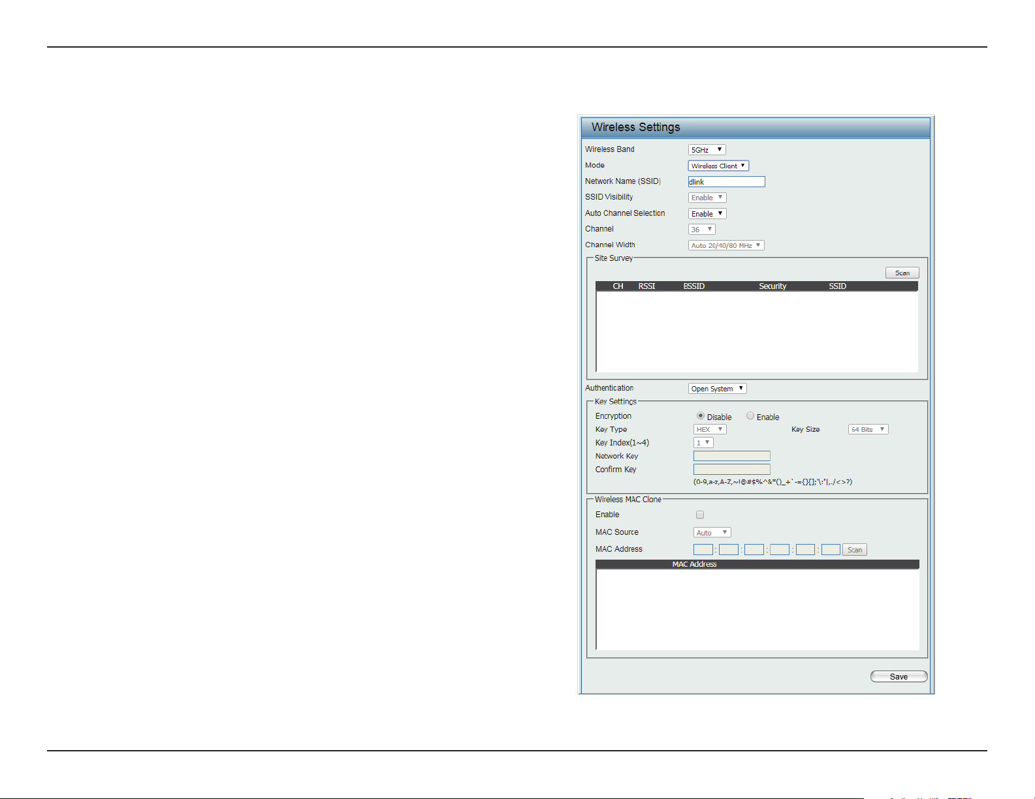The image size is (1035, 799).
Task: Click the RSSI column header
Action: tap(646, 286)
